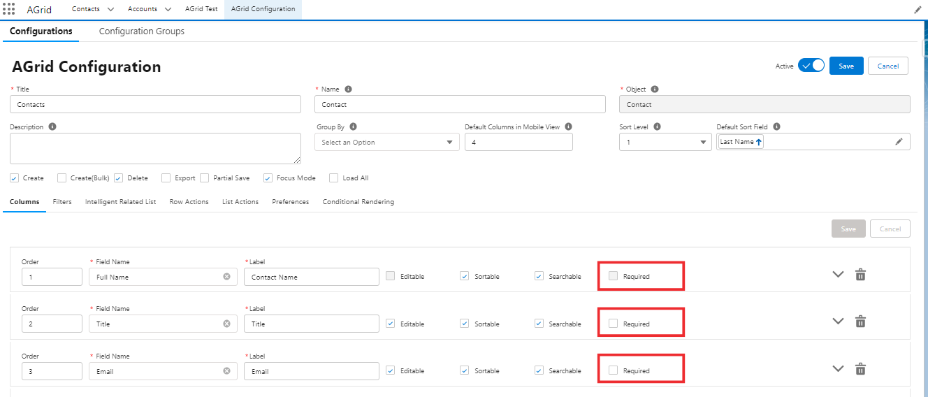
Task: Click the Columns section Save button
Action: tap(848, 229)
